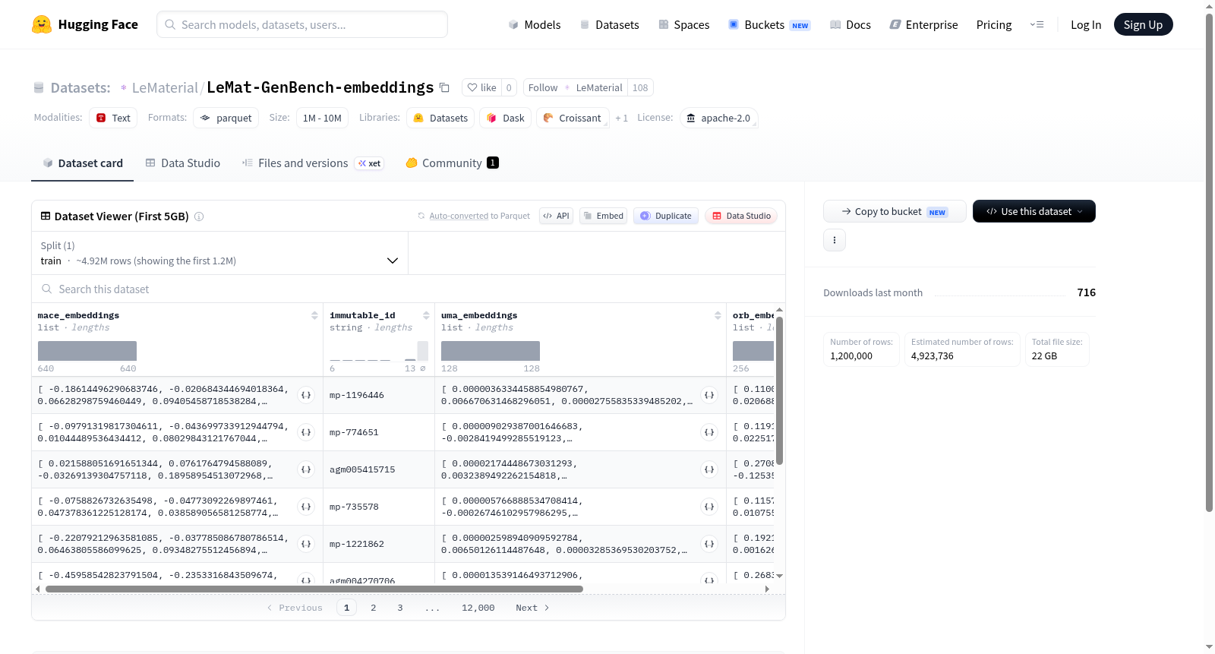Sort the mace_embeddings column

[x=314, y=315]
